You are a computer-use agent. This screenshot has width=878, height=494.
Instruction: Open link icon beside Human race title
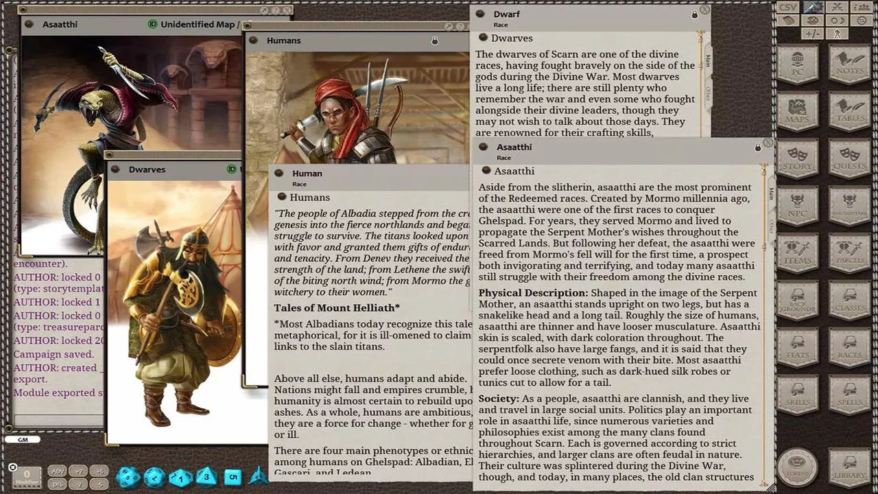[x=279, y=173]
